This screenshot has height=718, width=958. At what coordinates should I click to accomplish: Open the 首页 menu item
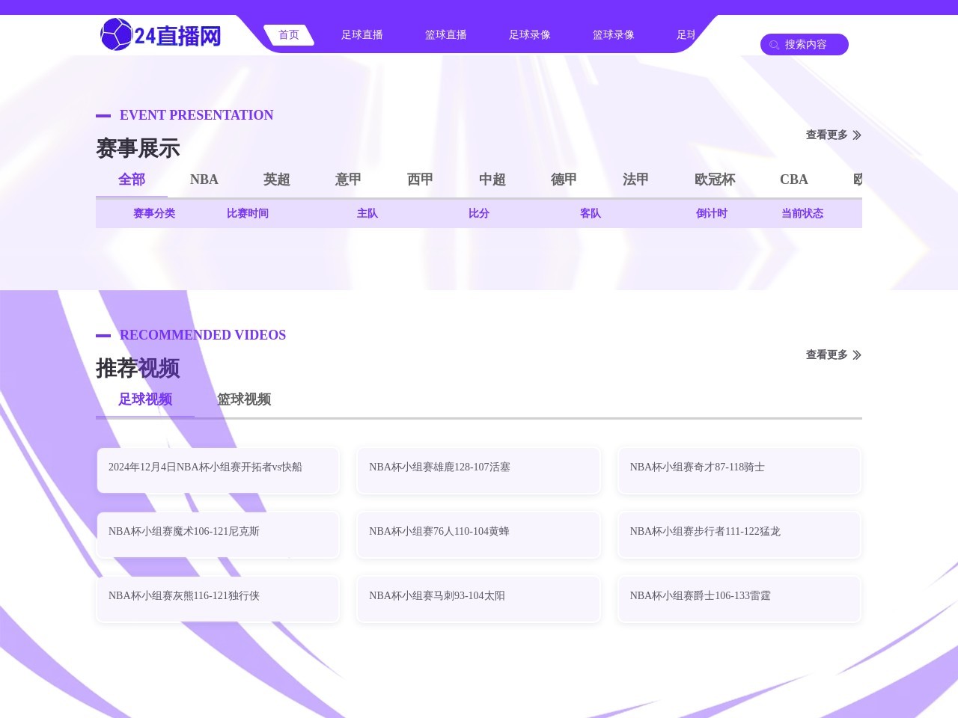288,34
